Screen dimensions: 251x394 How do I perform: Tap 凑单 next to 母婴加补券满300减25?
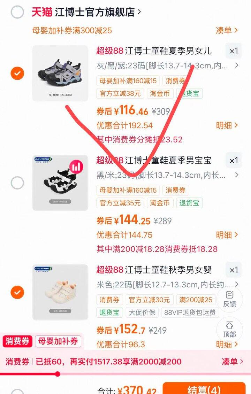pyautogui.click(x=227, y=30)
